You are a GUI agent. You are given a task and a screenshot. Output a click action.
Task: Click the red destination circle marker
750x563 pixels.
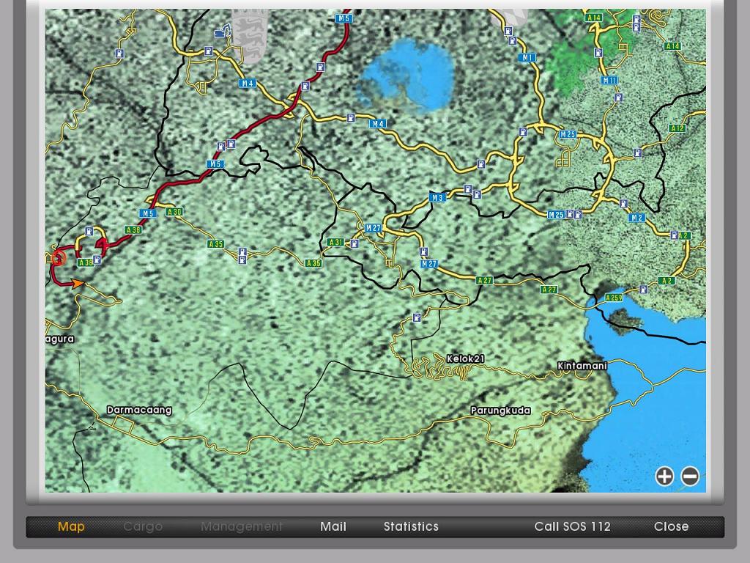coord(59,257)
